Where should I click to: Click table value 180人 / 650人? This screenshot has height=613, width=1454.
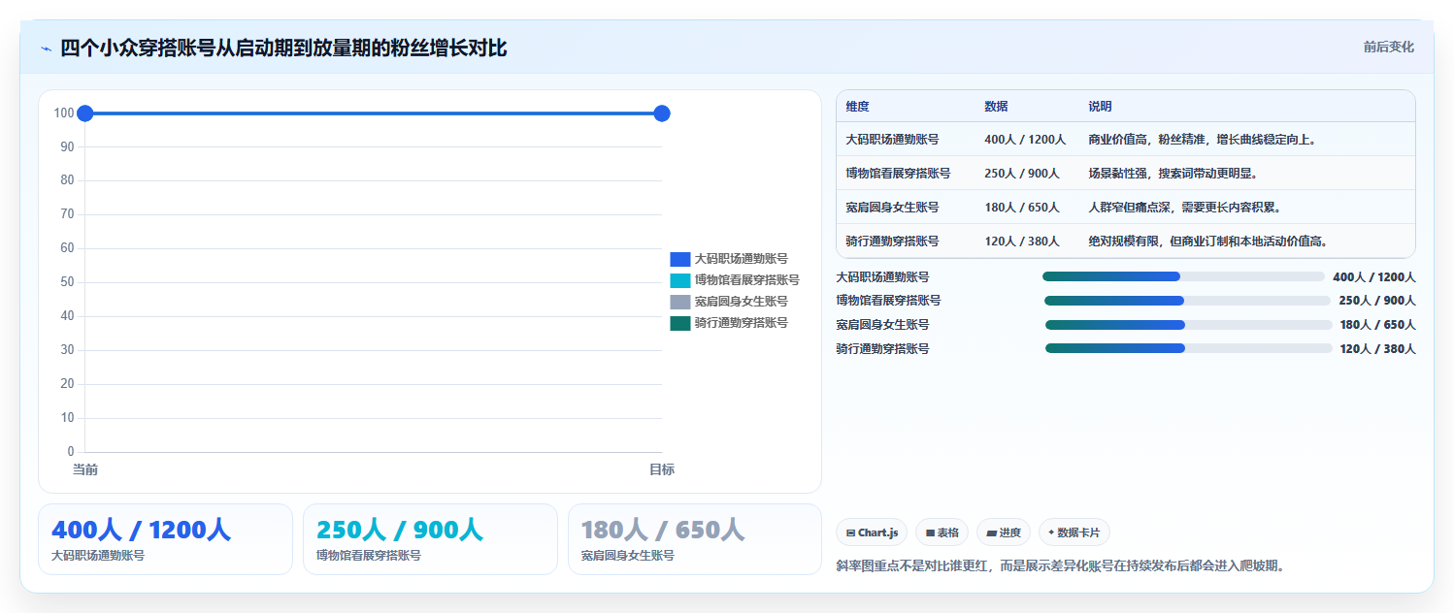[1022, 208]
